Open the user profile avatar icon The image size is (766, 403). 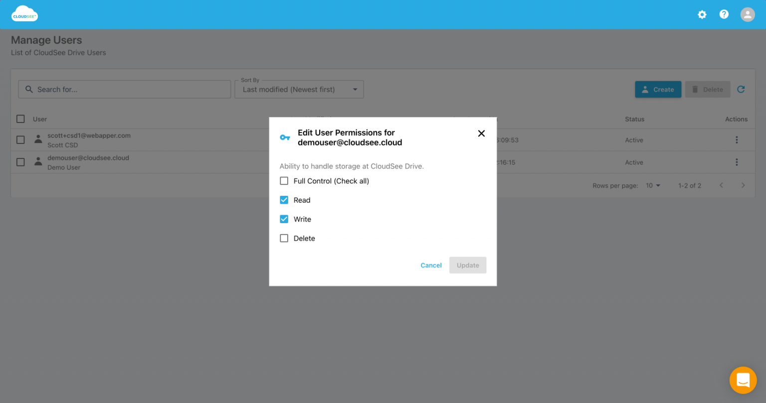(748, 14)
